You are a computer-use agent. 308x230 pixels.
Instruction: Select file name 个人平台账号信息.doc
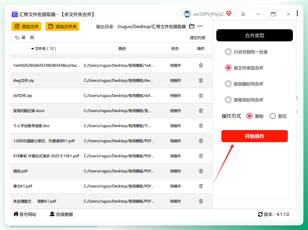tap(31, 126)
